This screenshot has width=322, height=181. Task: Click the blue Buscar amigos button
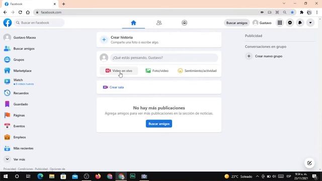pos(159,124)
